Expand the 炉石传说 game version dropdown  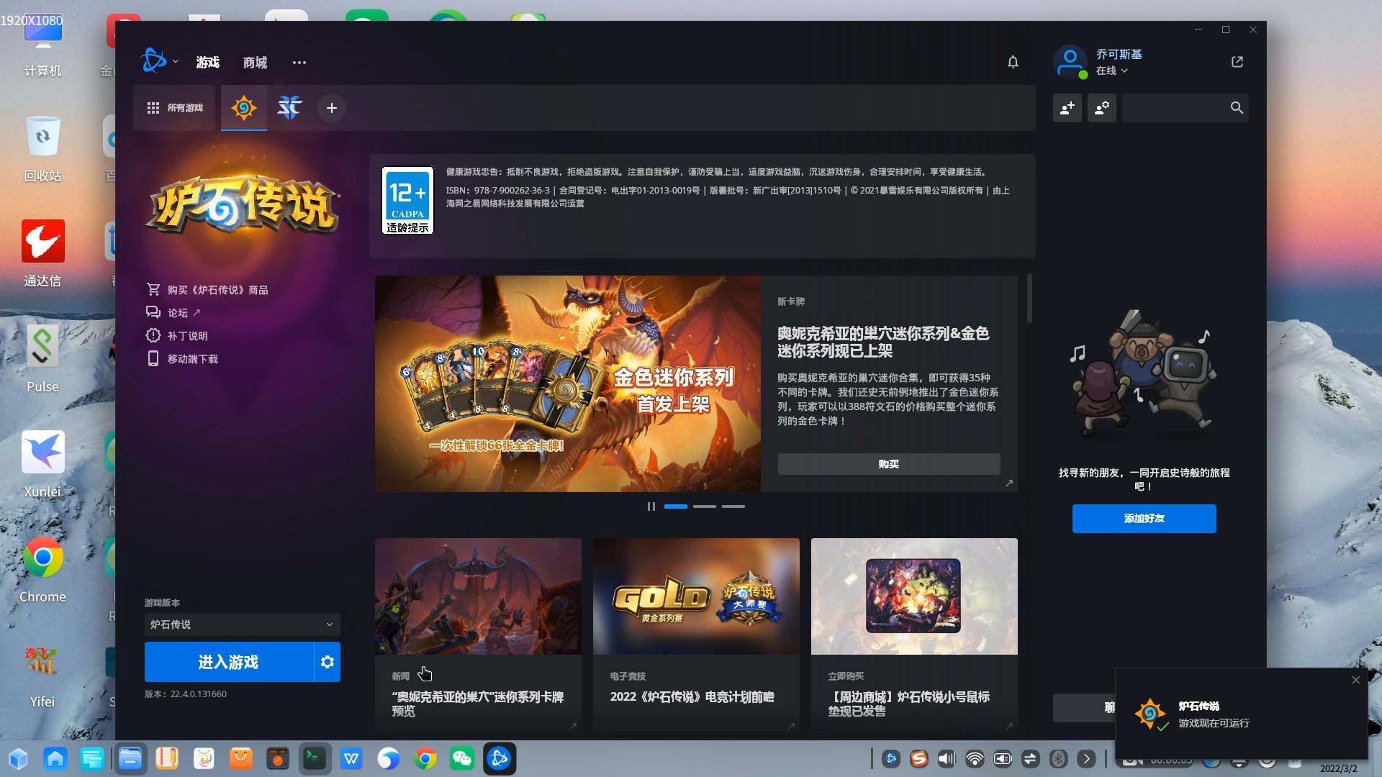point(242,624)
